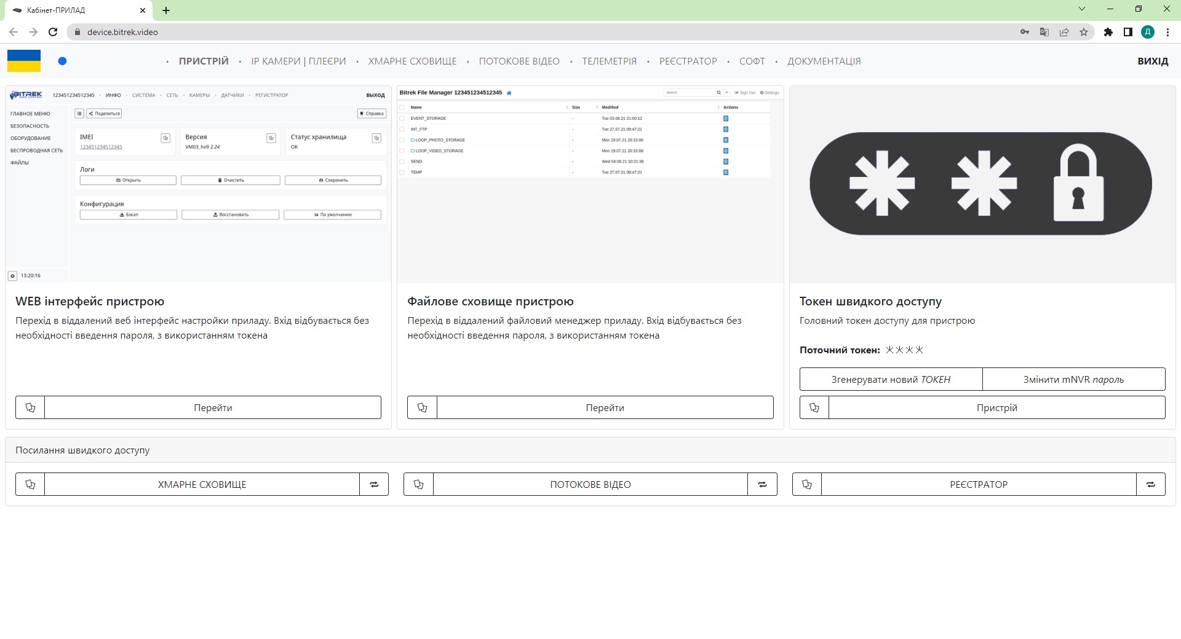Click the blue status dot indicator
This screenshot has width=1181, height=639.
(62, 61)
